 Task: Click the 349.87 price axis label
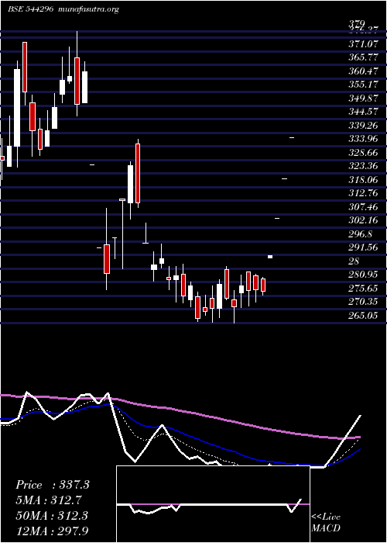[363, 98]
